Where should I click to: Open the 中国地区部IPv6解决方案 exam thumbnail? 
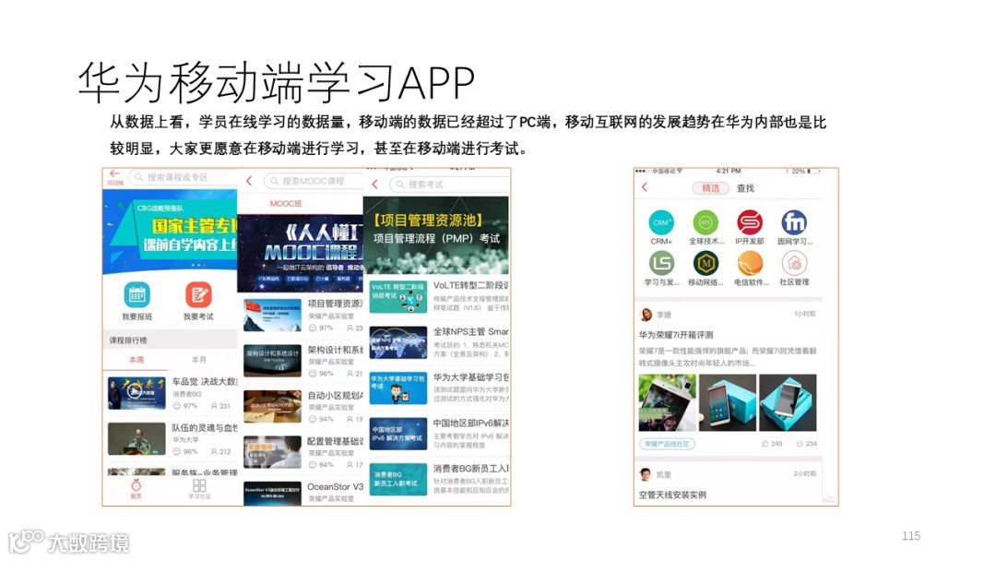[x=398, y=434]
